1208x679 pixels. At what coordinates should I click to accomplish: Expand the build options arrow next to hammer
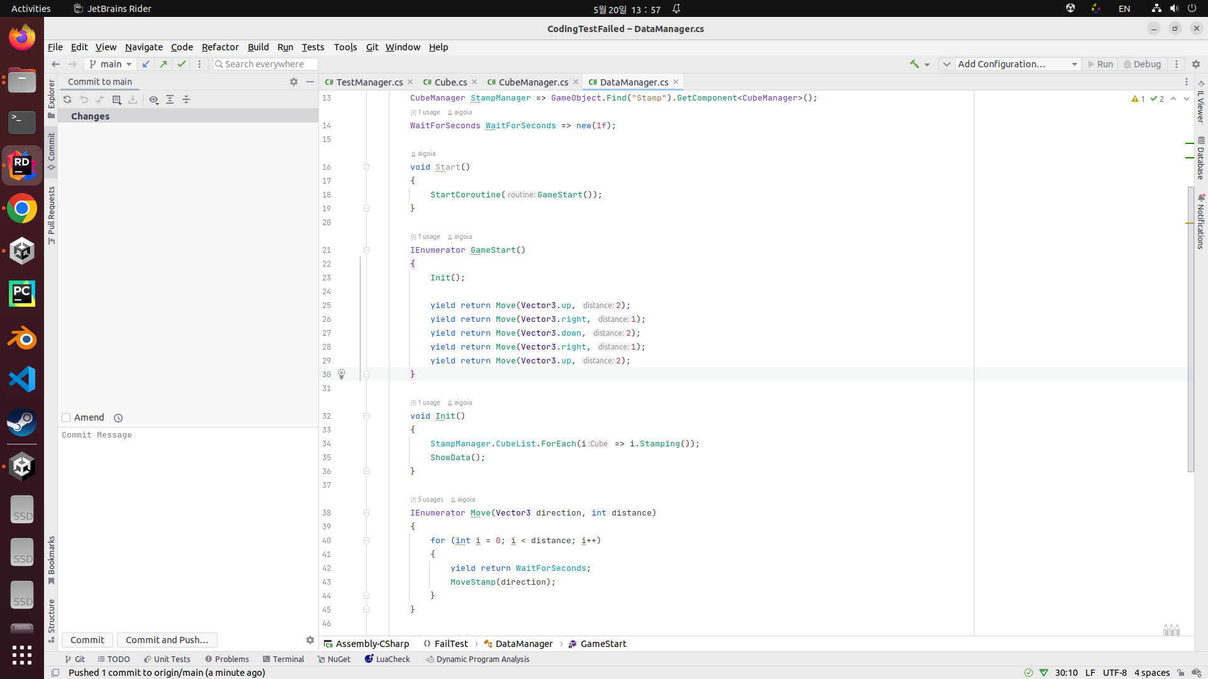(x=927, y=65)
